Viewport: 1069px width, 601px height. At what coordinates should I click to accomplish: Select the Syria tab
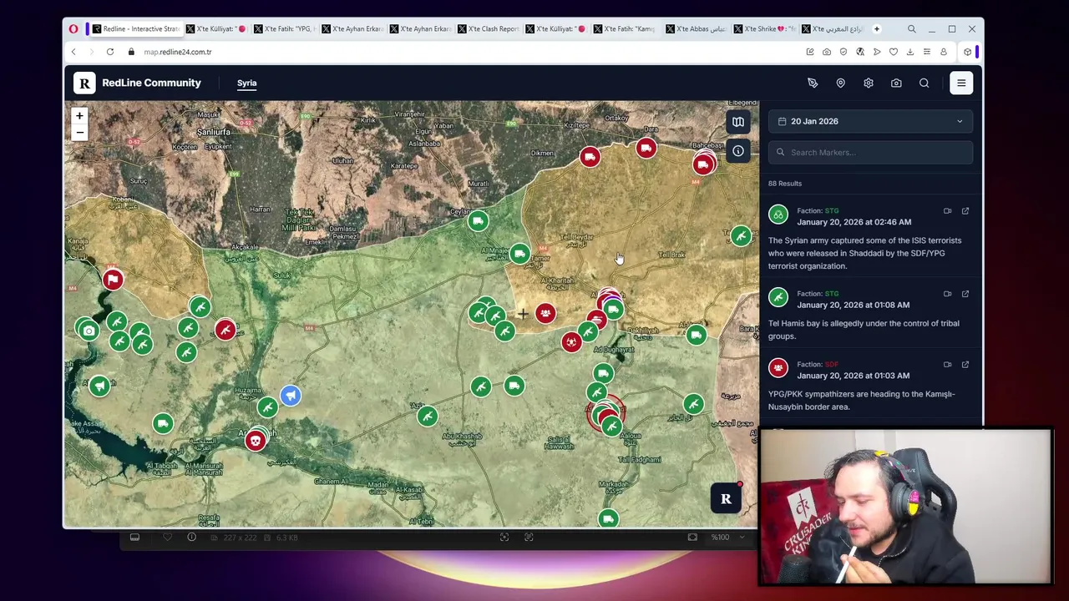[x=246, y=83]
